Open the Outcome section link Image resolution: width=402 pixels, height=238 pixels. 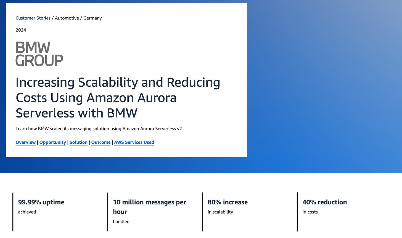[101, 142]
